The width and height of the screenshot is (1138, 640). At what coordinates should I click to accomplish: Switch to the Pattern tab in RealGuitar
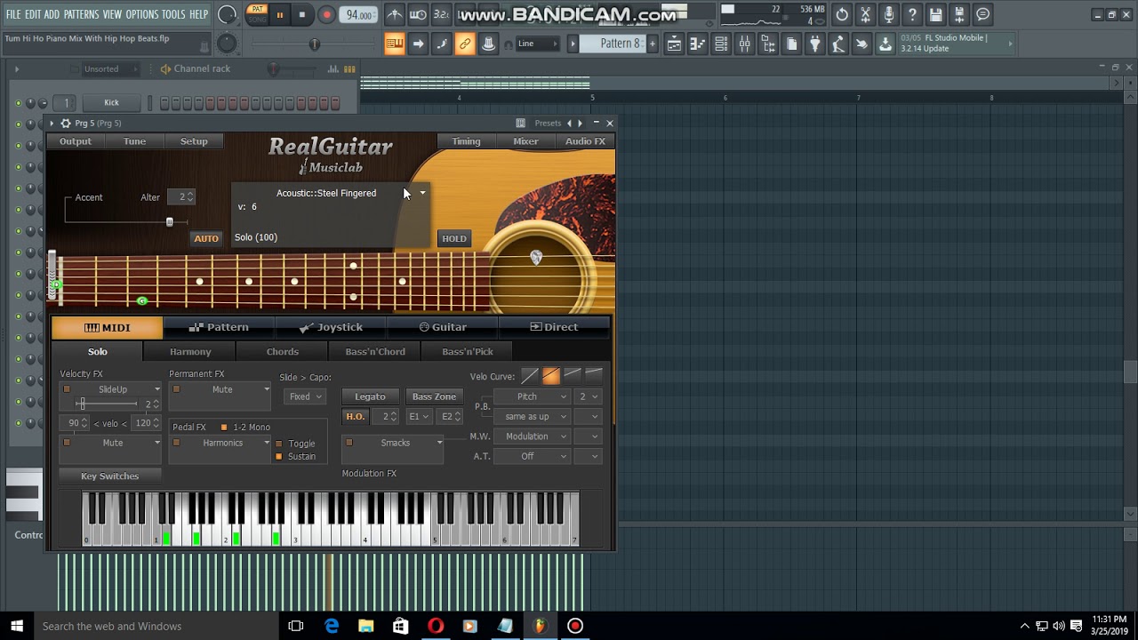[219, 327]
